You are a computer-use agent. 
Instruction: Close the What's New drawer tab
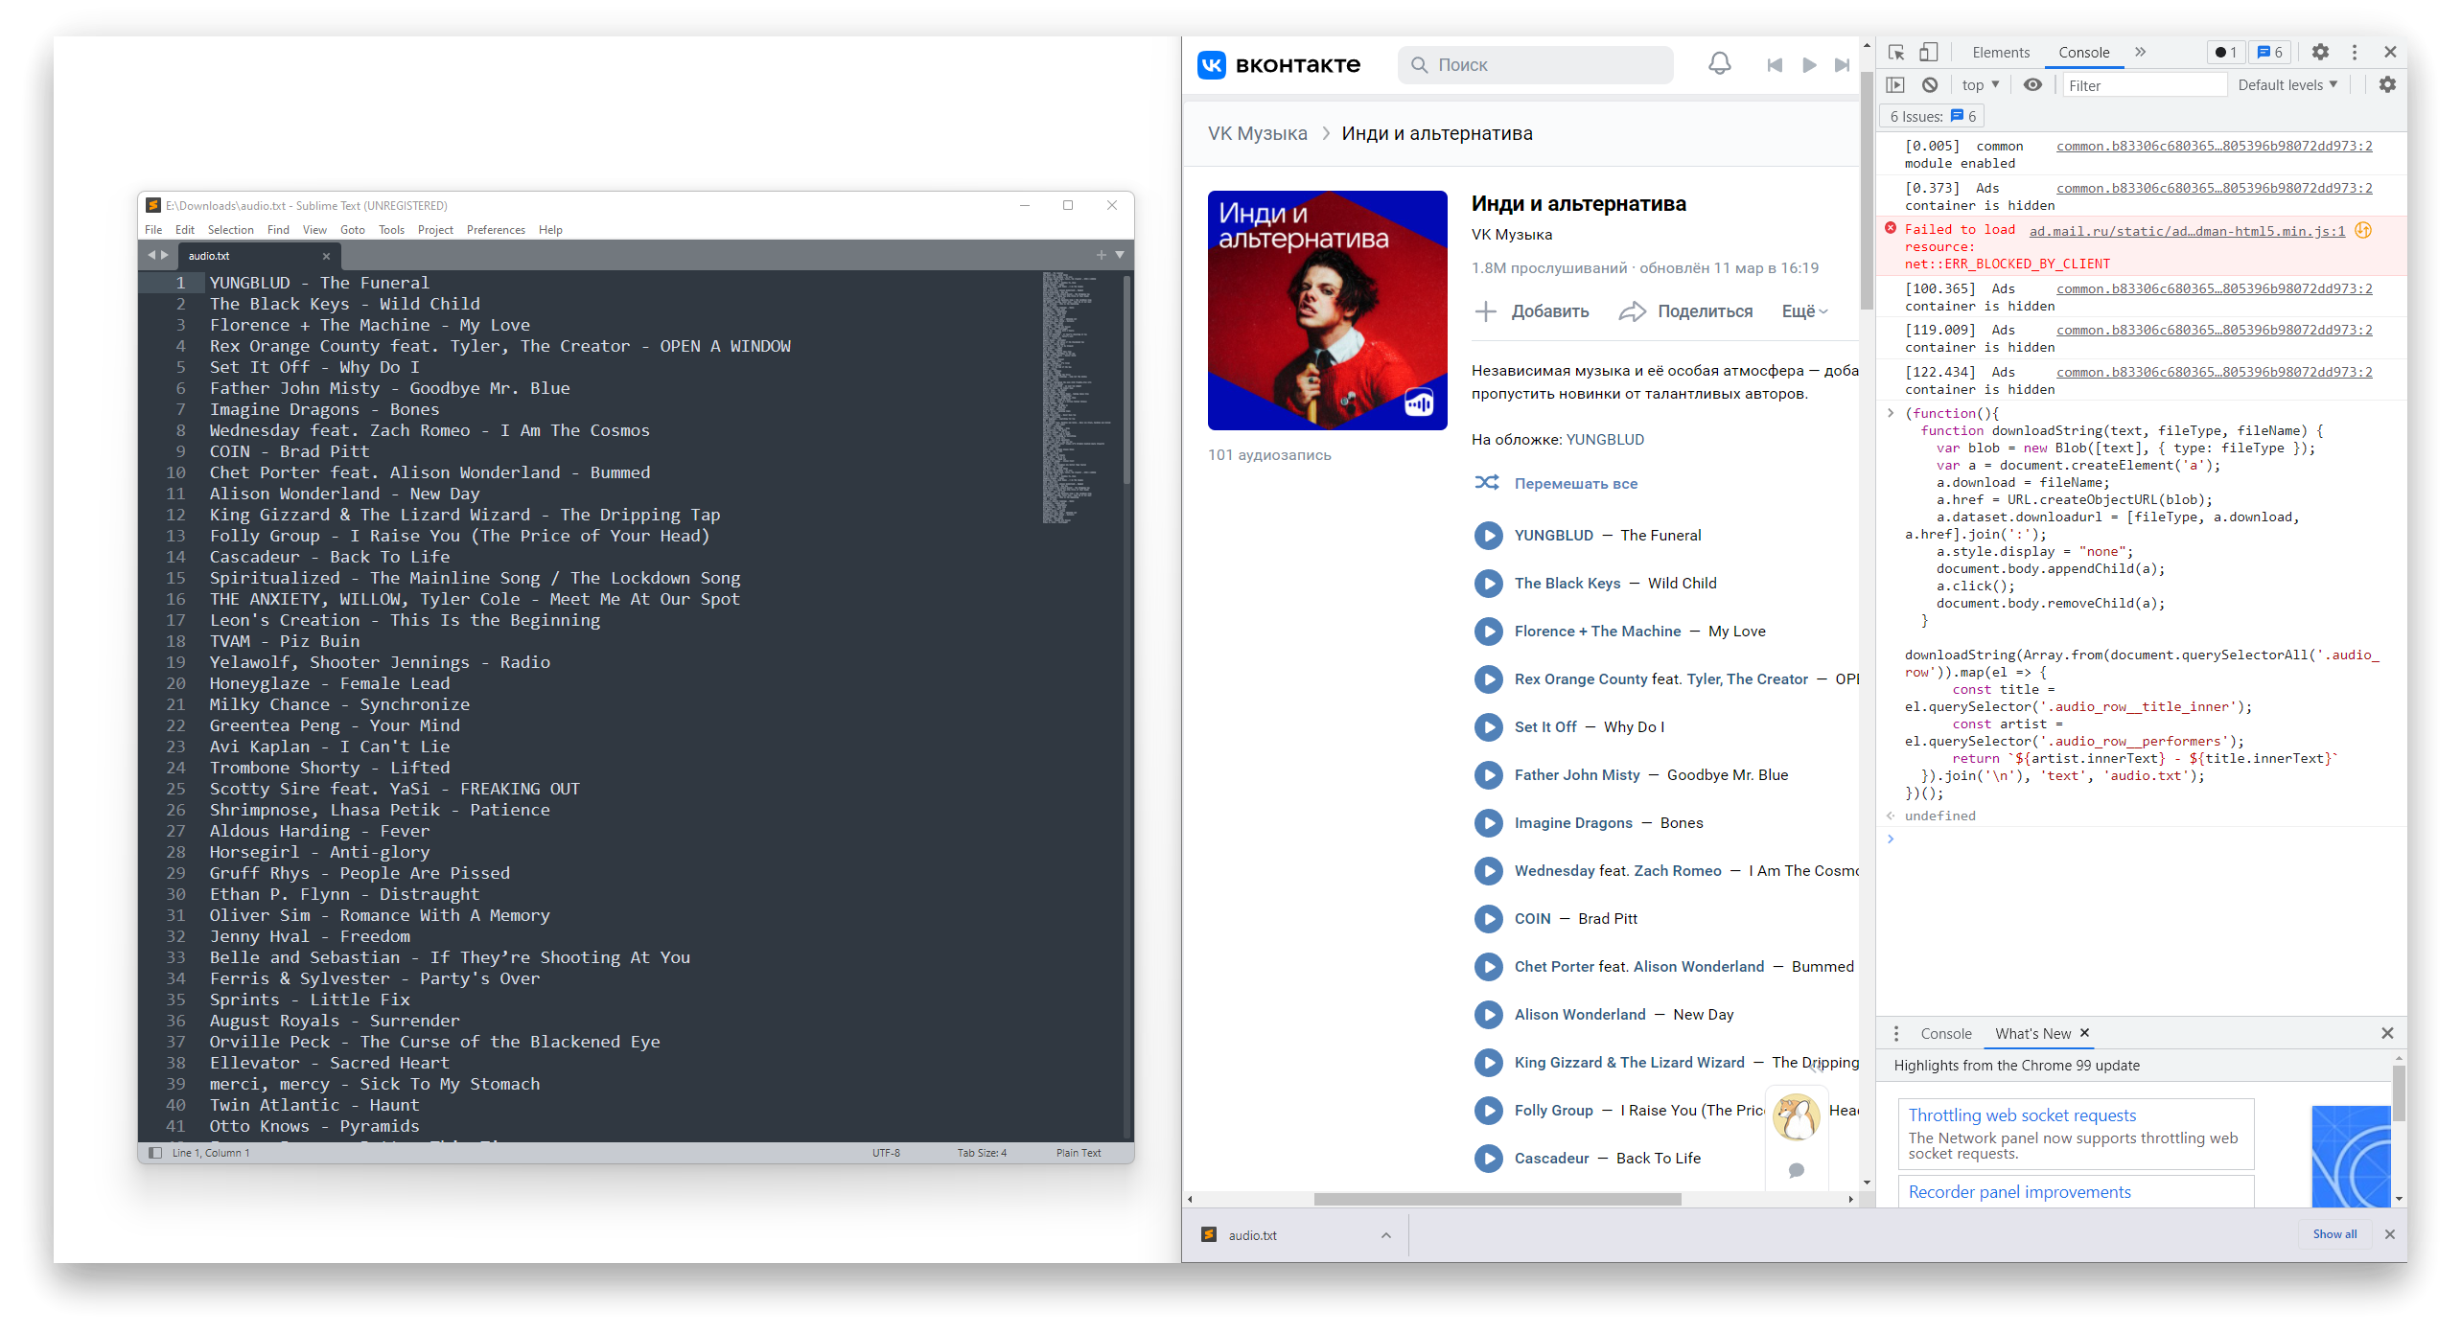coord(2084,1033)
